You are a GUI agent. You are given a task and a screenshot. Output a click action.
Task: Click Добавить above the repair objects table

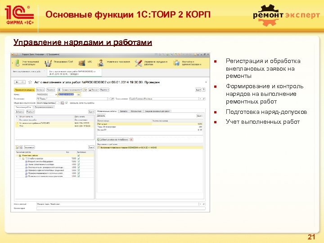(x=20, y=112)
